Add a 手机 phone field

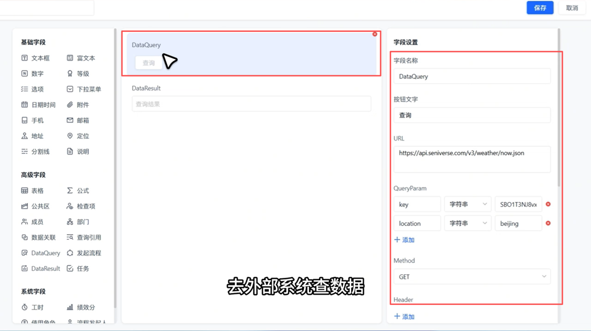32,120
